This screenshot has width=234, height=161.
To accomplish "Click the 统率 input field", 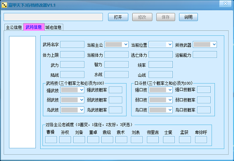I will 161,64.
